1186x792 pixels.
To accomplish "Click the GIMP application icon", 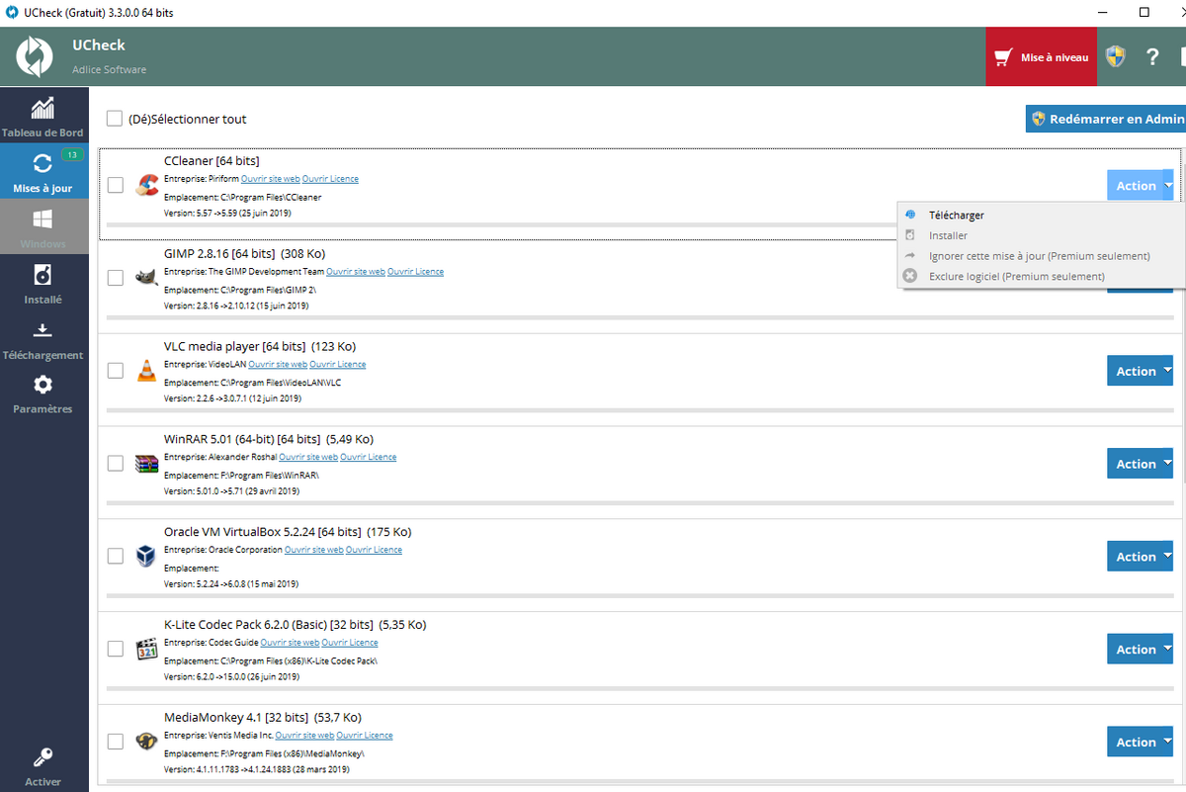I will point(146,278).
